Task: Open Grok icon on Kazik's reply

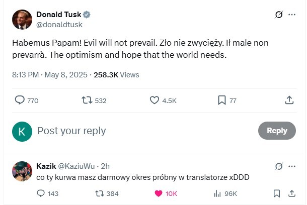Action: (279, 166)
